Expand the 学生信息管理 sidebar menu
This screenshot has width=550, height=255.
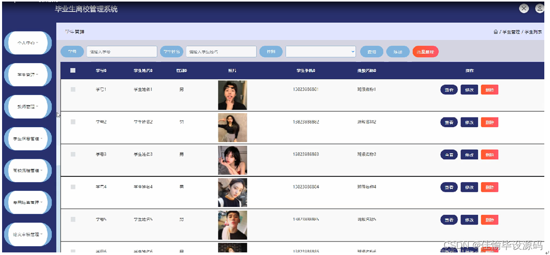point(28,139)
